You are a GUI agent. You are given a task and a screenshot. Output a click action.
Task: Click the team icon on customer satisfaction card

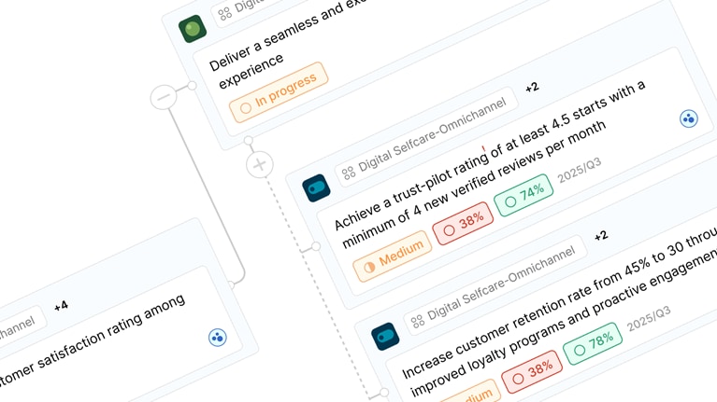click(218, 338)
